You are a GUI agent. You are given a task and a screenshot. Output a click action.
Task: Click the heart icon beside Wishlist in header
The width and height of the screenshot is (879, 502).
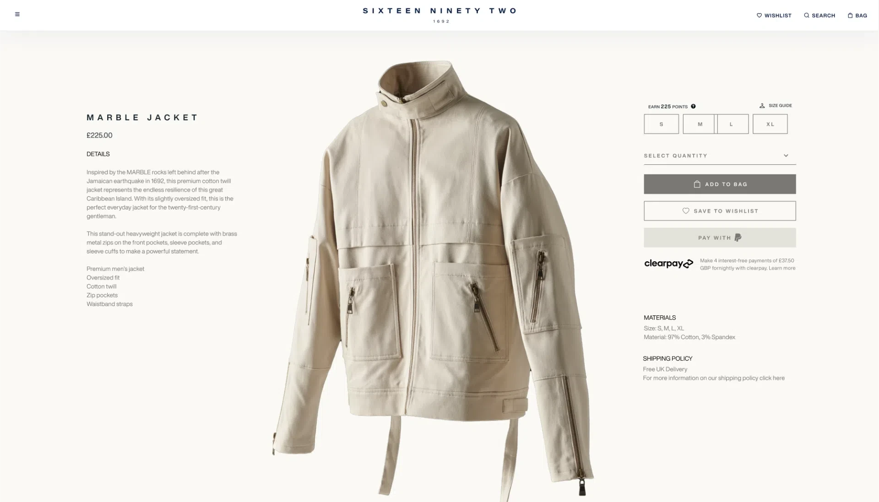point(759,16)
